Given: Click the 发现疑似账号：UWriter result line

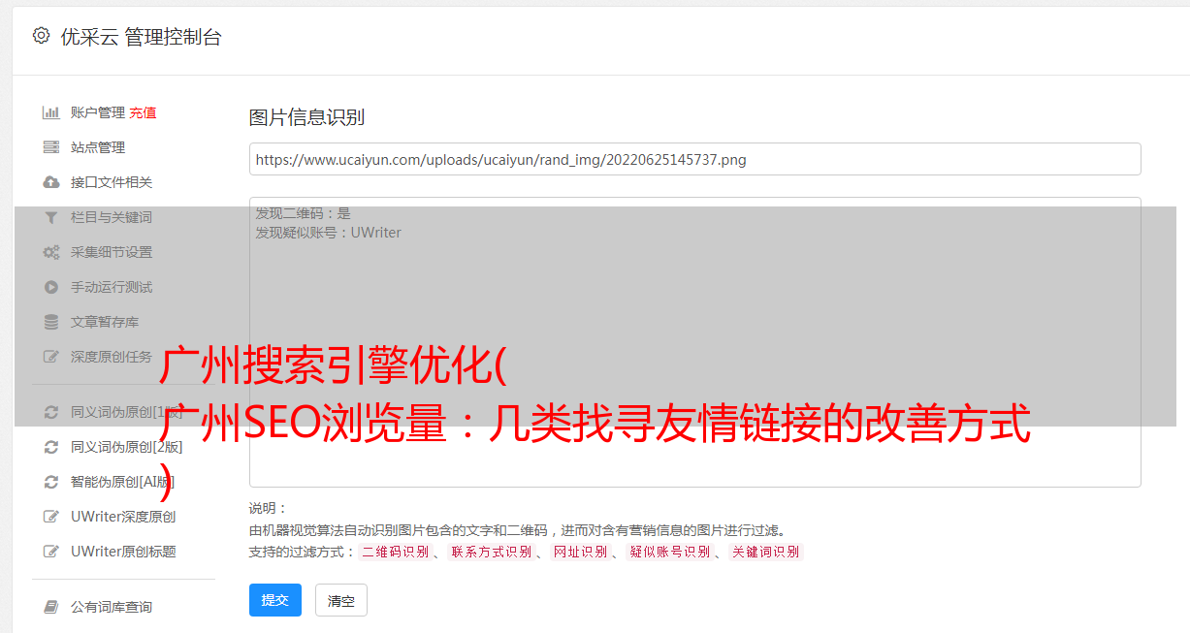Looking at the screenshot, I should pyautogui.click(x=328, y=233).
